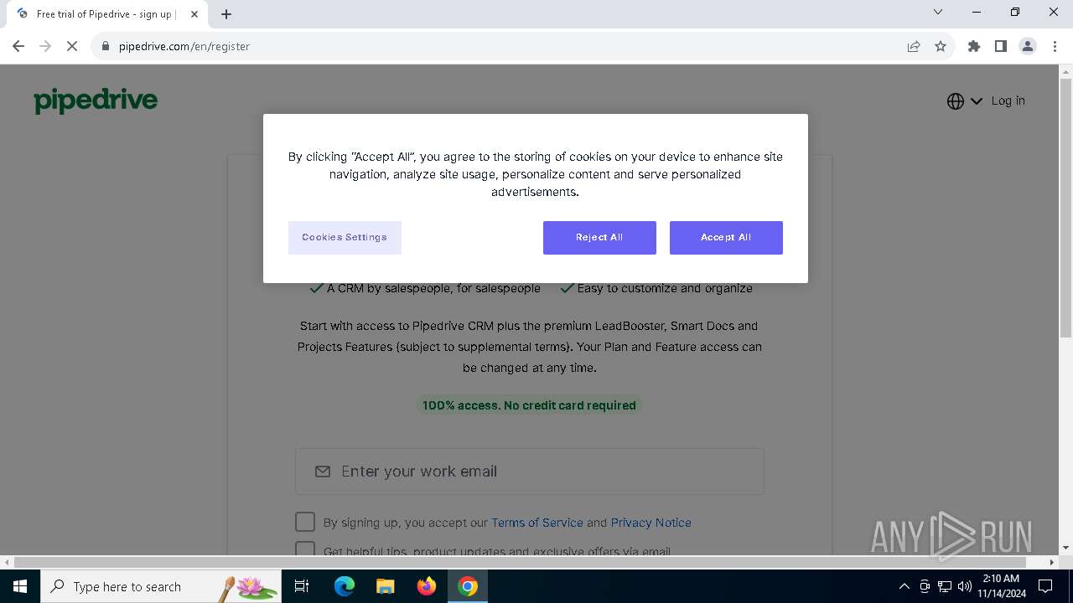Tick the Terms of Service acceptance checkbox
The height and width of the screenshot is (603, 1073).
[x=305, y=522]
